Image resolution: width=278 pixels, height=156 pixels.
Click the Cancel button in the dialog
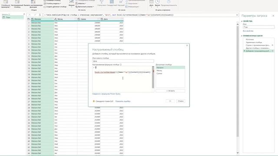pos(181,101)
